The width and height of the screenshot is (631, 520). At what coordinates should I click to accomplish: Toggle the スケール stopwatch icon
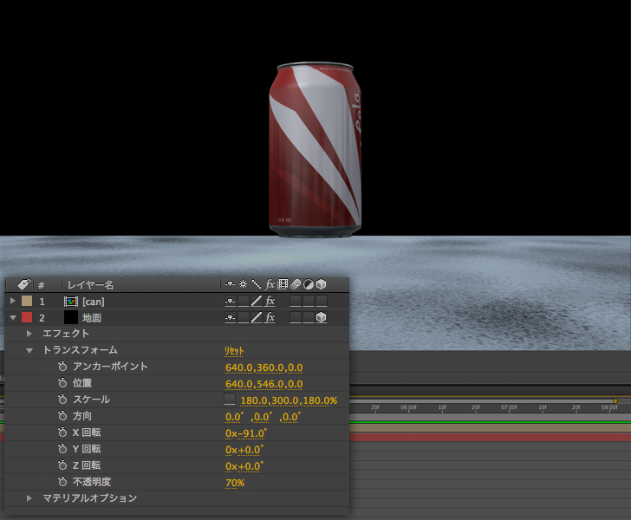62,400
